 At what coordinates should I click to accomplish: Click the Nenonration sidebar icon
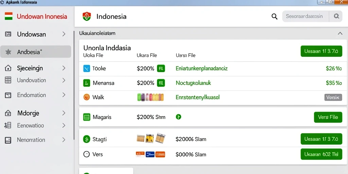tap(8, 140)
